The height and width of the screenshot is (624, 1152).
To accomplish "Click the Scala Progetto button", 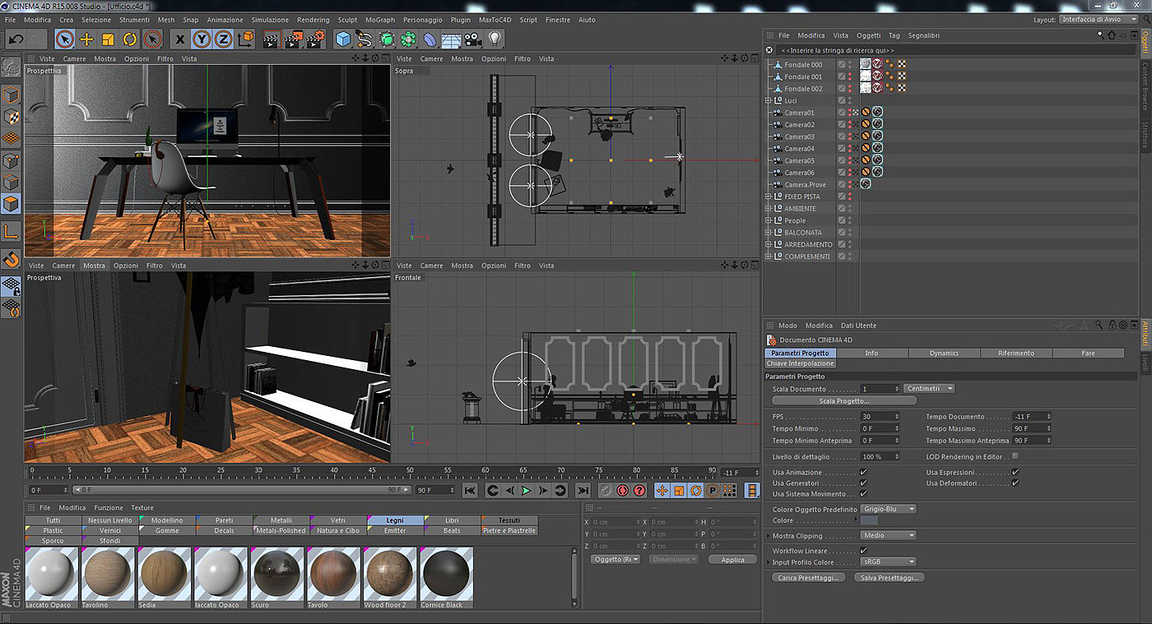I will coord(843,401).
